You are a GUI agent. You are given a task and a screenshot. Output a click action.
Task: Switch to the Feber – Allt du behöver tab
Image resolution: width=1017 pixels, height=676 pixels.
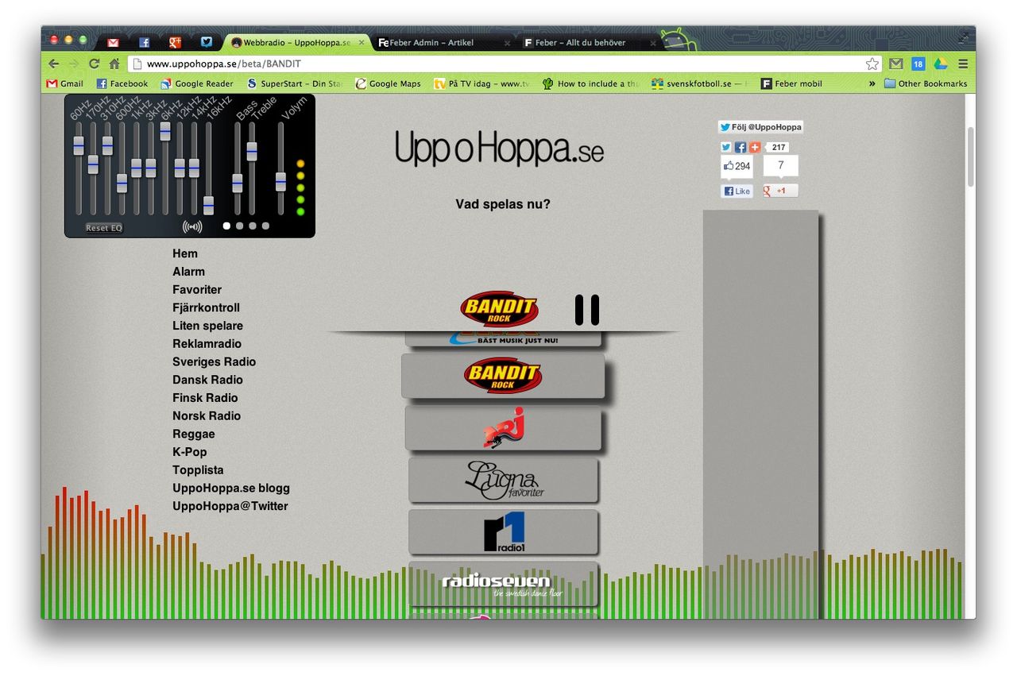[589, 43]
